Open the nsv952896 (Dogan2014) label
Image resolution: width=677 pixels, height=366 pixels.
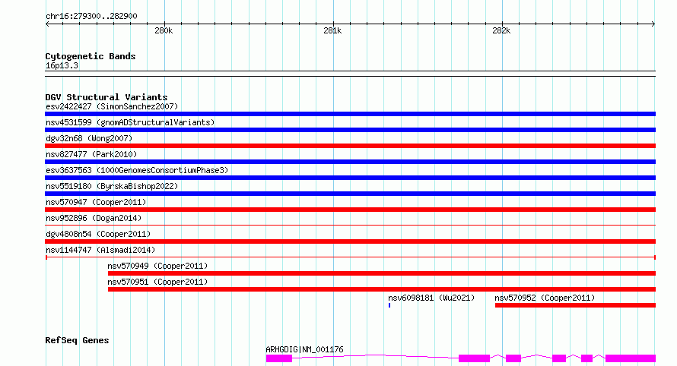94,218
